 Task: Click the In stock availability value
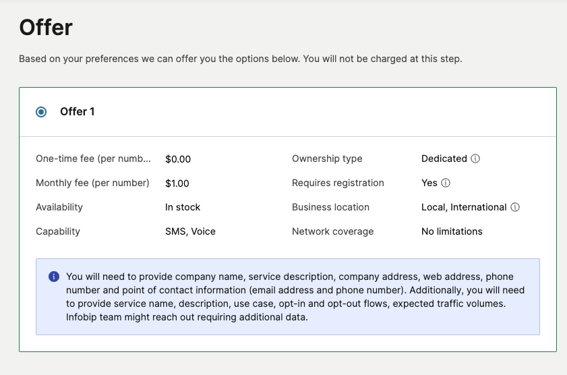pos(183,207)
